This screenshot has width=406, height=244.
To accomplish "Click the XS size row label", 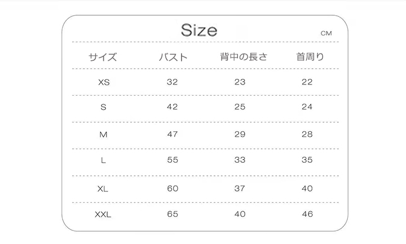I will pos(104,82).
